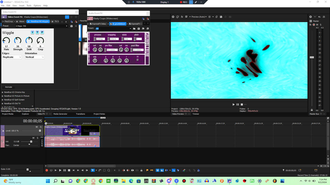
Task: Mute video track 1
Action: pos(37,127)
